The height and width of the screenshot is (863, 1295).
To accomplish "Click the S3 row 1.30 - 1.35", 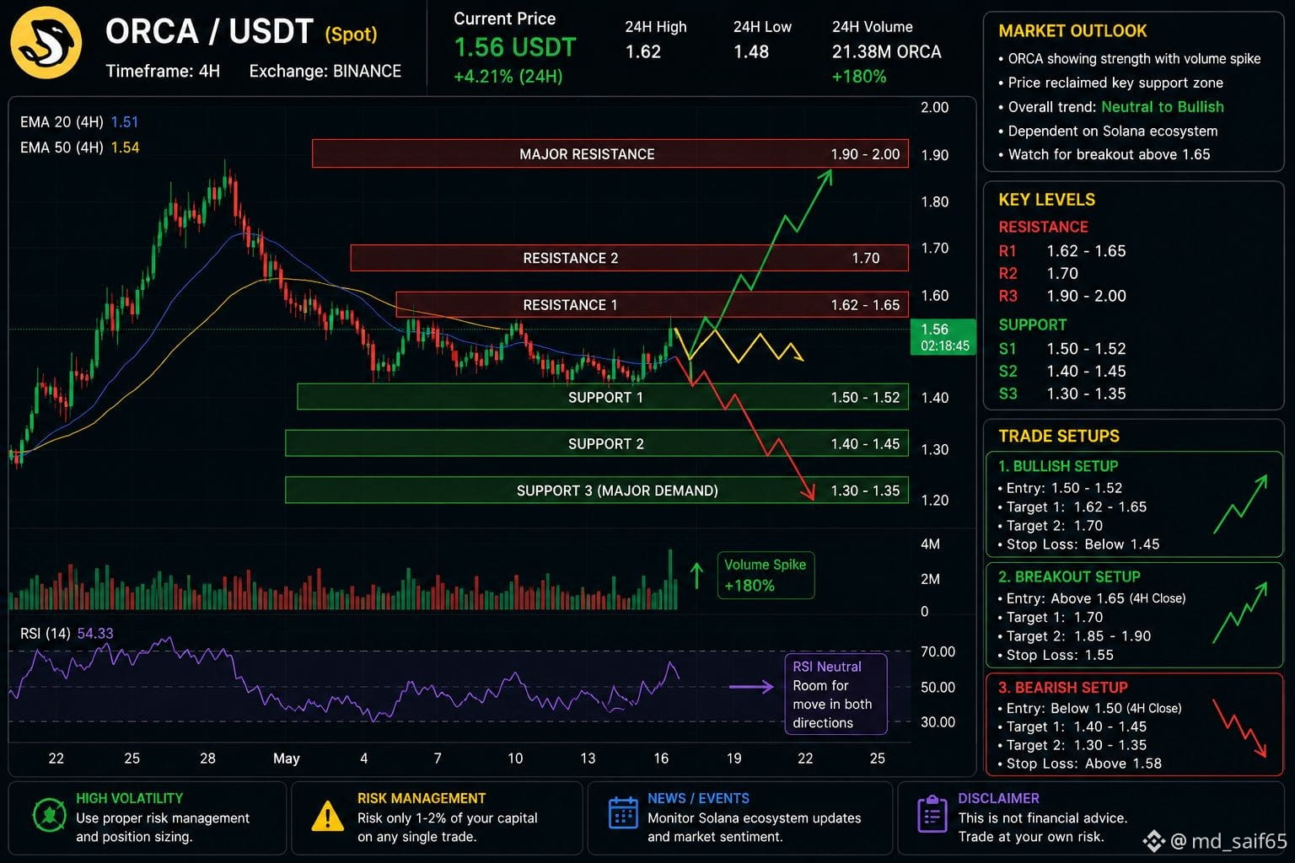I will (1062, 394).
